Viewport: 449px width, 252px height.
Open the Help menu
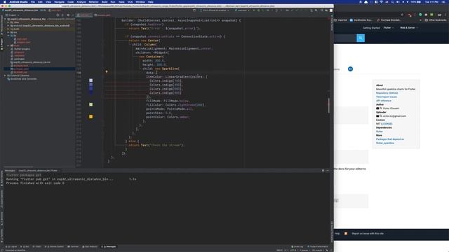151,1
